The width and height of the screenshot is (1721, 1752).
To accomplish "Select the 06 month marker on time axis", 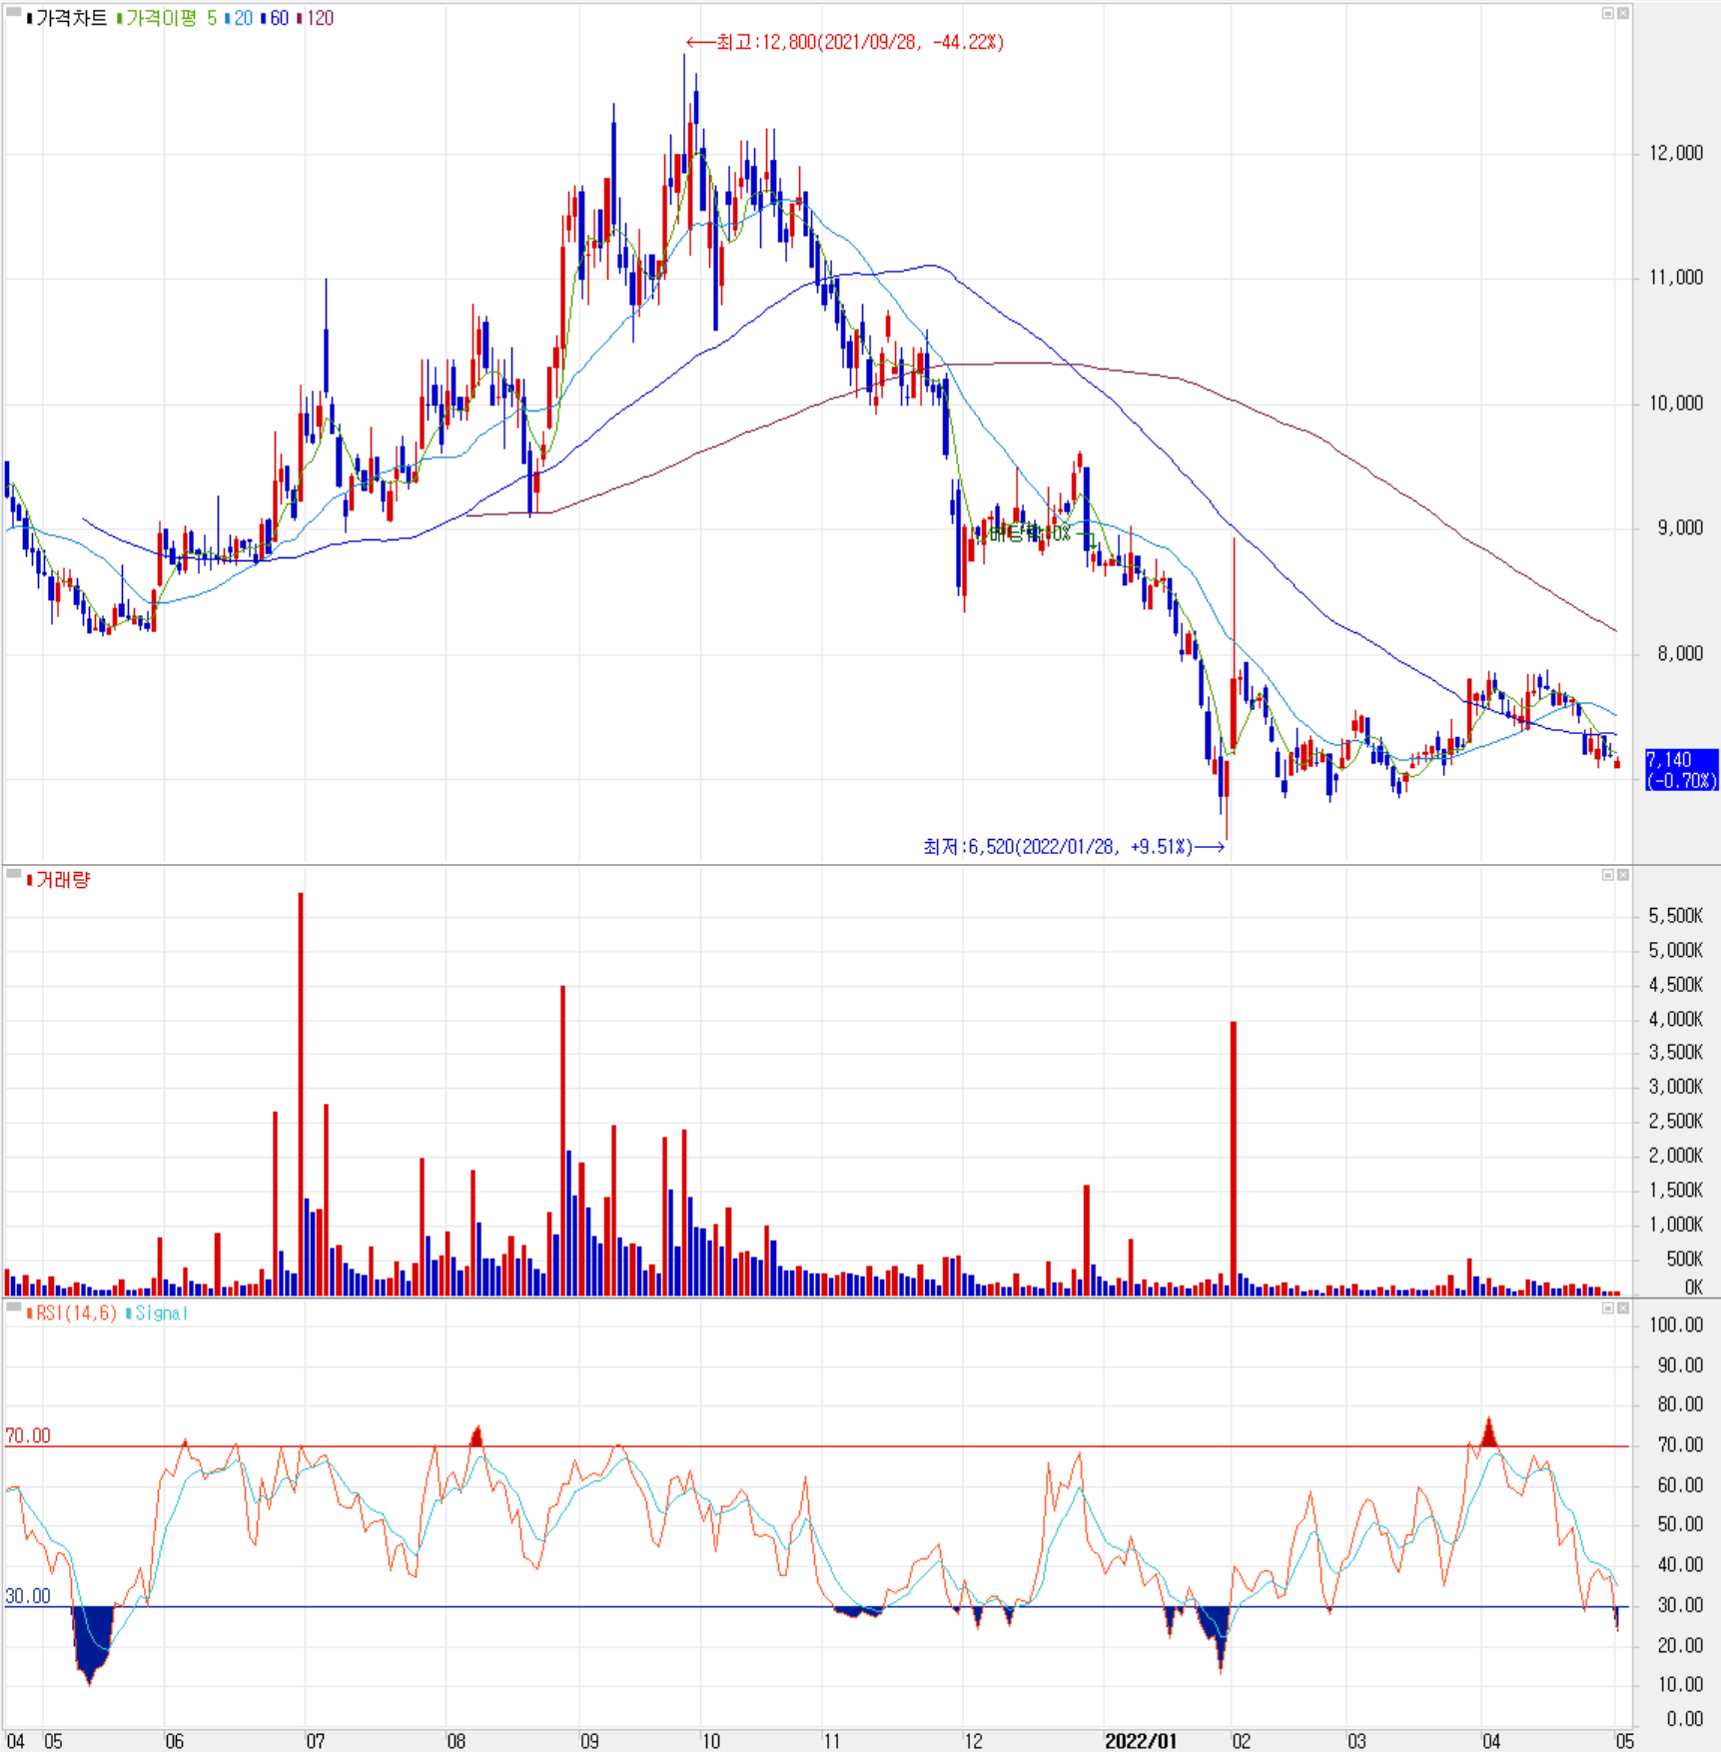I will [175, 1741].
